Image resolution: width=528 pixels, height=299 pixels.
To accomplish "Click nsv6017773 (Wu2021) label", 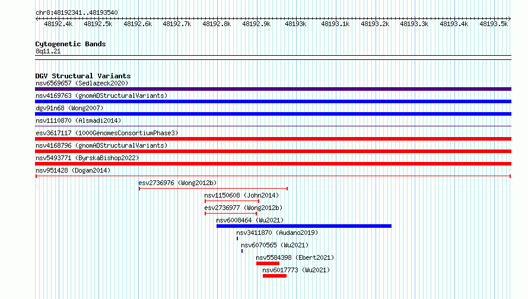I will coord(296,270).
